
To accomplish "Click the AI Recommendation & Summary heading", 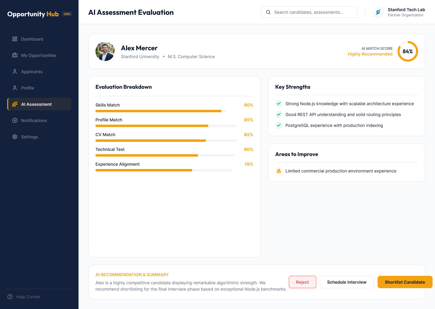I will 132,275.
